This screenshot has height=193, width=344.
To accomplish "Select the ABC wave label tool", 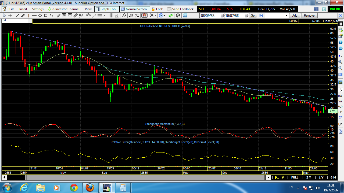I will pyautogui.click(x=137, y=16).
